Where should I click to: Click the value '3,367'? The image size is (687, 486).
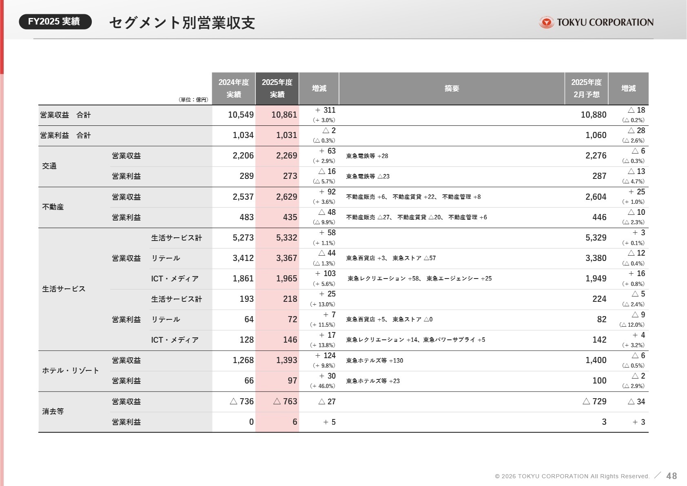[x=286, y=258]
